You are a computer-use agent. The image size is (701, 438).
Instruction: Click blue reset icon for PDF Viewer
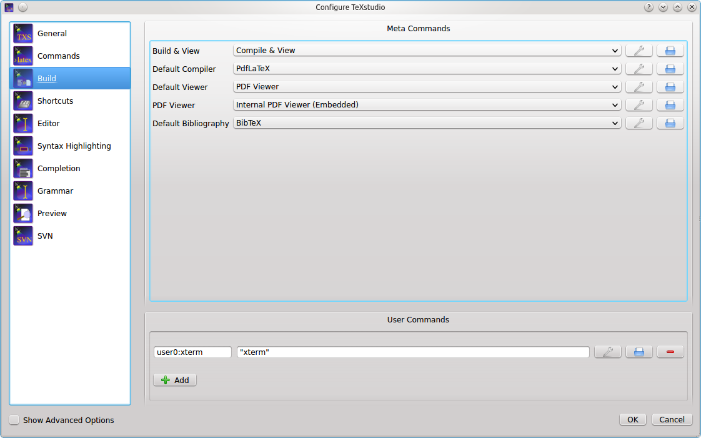point(670,104)
